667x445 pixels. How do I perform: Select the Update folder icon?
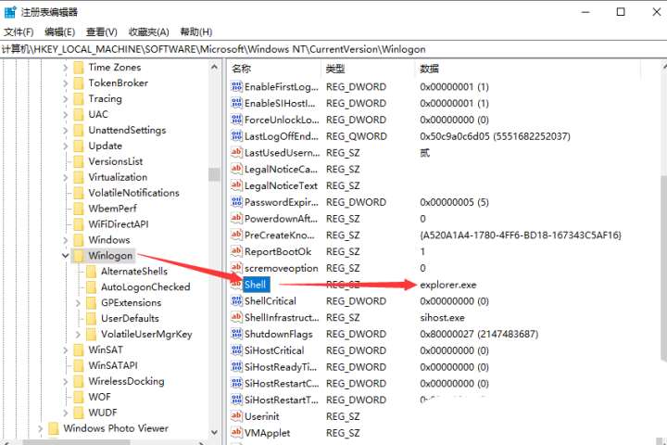pos(79,146)
